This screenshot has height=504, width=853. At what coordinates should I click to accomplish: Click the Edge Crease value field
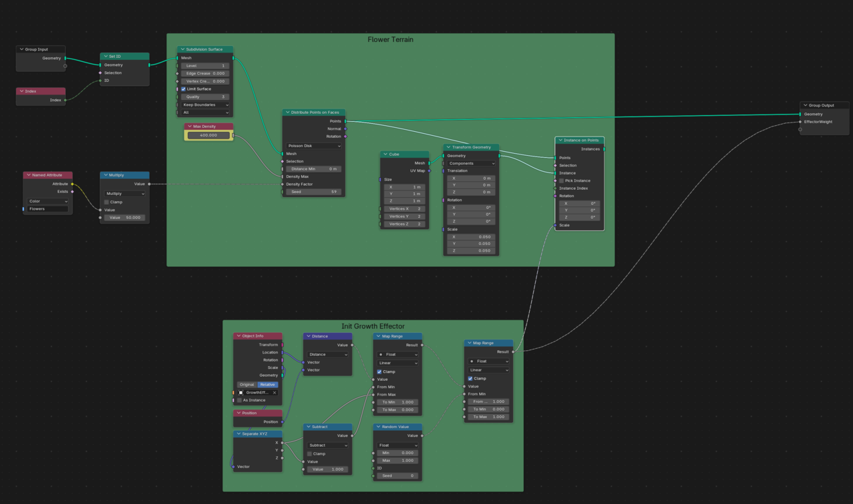pos(205,73)
